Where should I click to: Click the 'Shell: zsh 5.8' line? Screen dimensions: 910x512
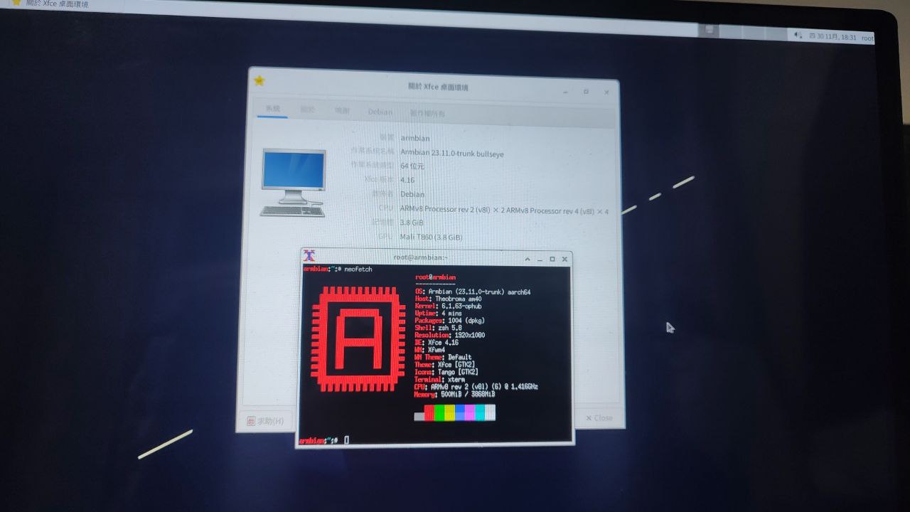click(439, 328)
